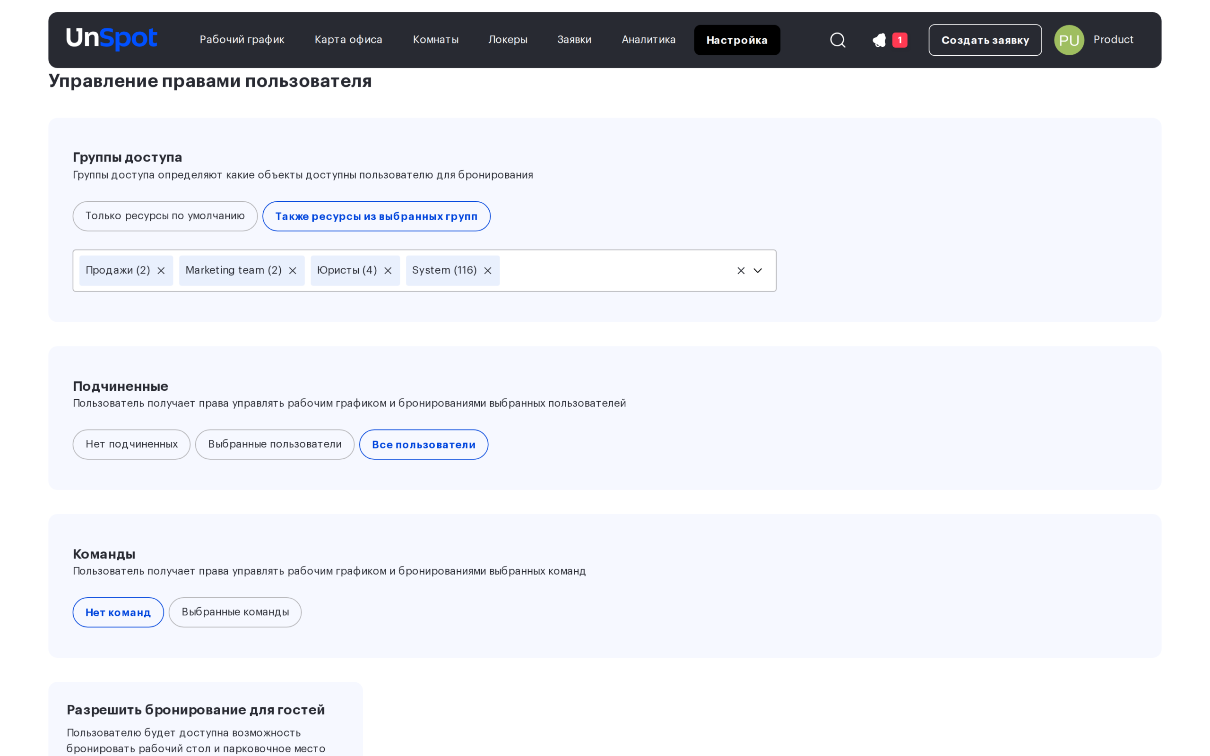Click the Подчиненные section title
The height and width of the screenshot is (756, 1210).
[x=121, y=386]
